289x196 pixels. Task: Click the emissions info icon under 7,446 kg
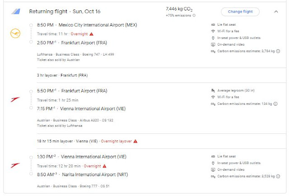coord(194,15)
